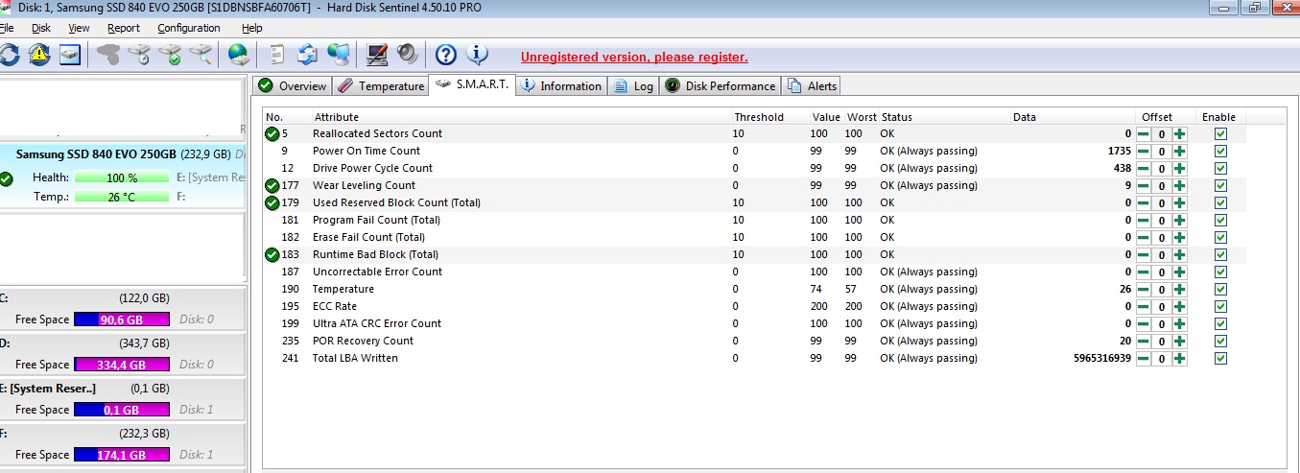Viewport: 1300px width, 473px height.
Task: Click the blue info bubble toolbar icon
Action: click(477, 55)
